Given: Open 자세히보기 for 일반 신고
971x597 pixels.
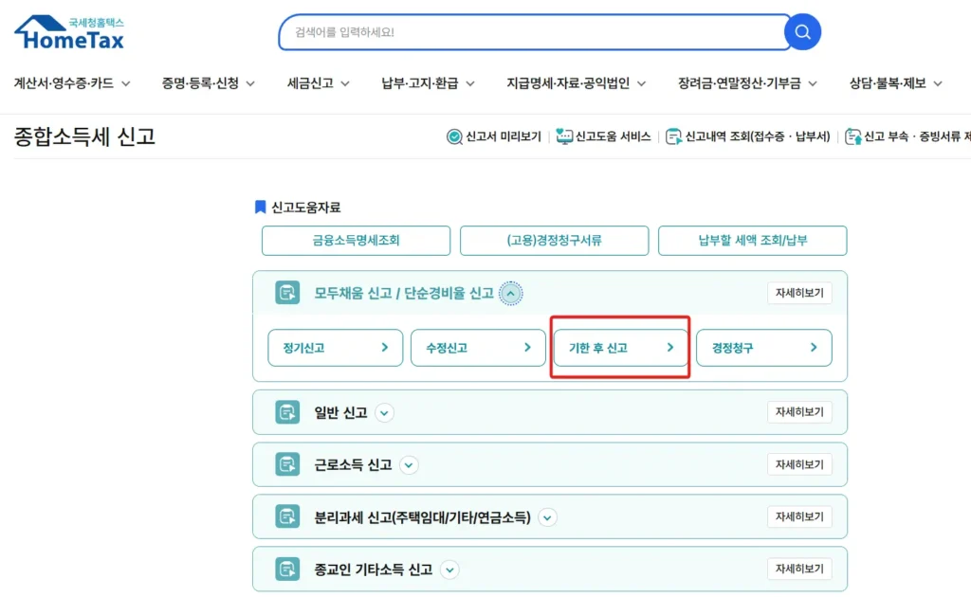Looking at the screenshot, I should point(799,412).
